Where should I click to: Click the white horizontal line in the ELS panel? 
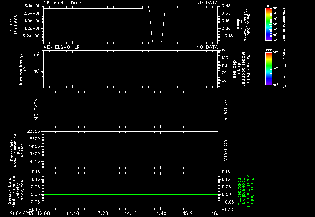tap(131, 69)
